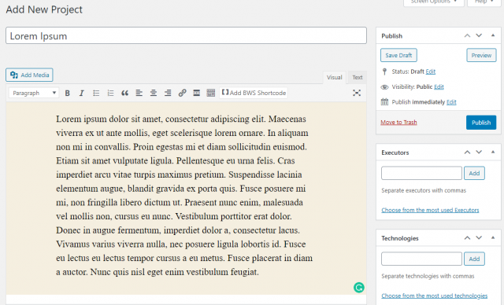Click the project title field

tap(186, 35)
